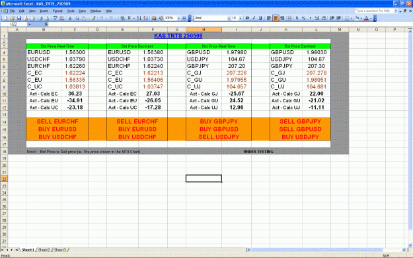Create a new workbook with New icon
Screen dimensions: 413x258
coord(5,18)
